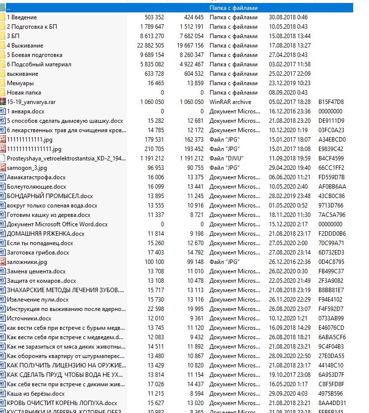Click size value 22 882 505 of '4 Выживание'
This screenshot has height=413, width=369.
tap(151, 46)
